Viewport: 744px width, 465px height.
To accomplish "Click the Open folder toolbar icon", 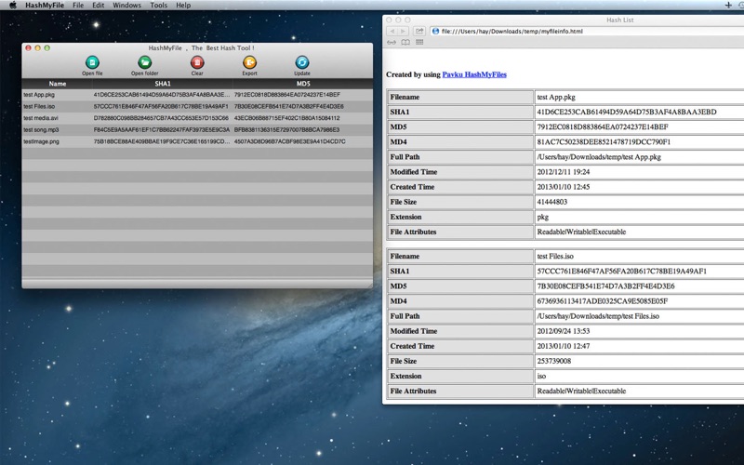I will click(145, 62).
